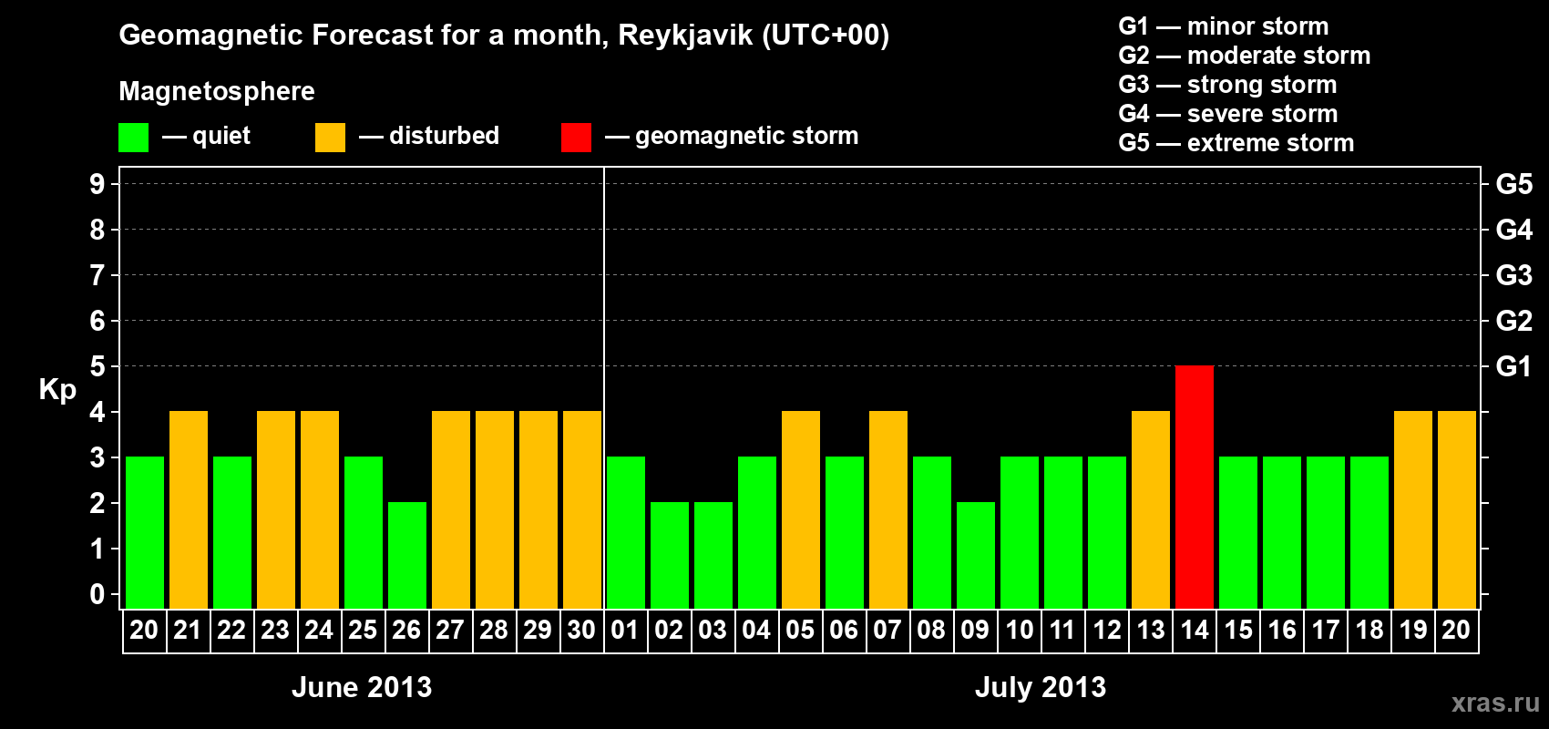Image resolution: width=1549 pixels, height=729 pixels.
Task: Select the orange bar for July 13
Action: point(1151,509)
